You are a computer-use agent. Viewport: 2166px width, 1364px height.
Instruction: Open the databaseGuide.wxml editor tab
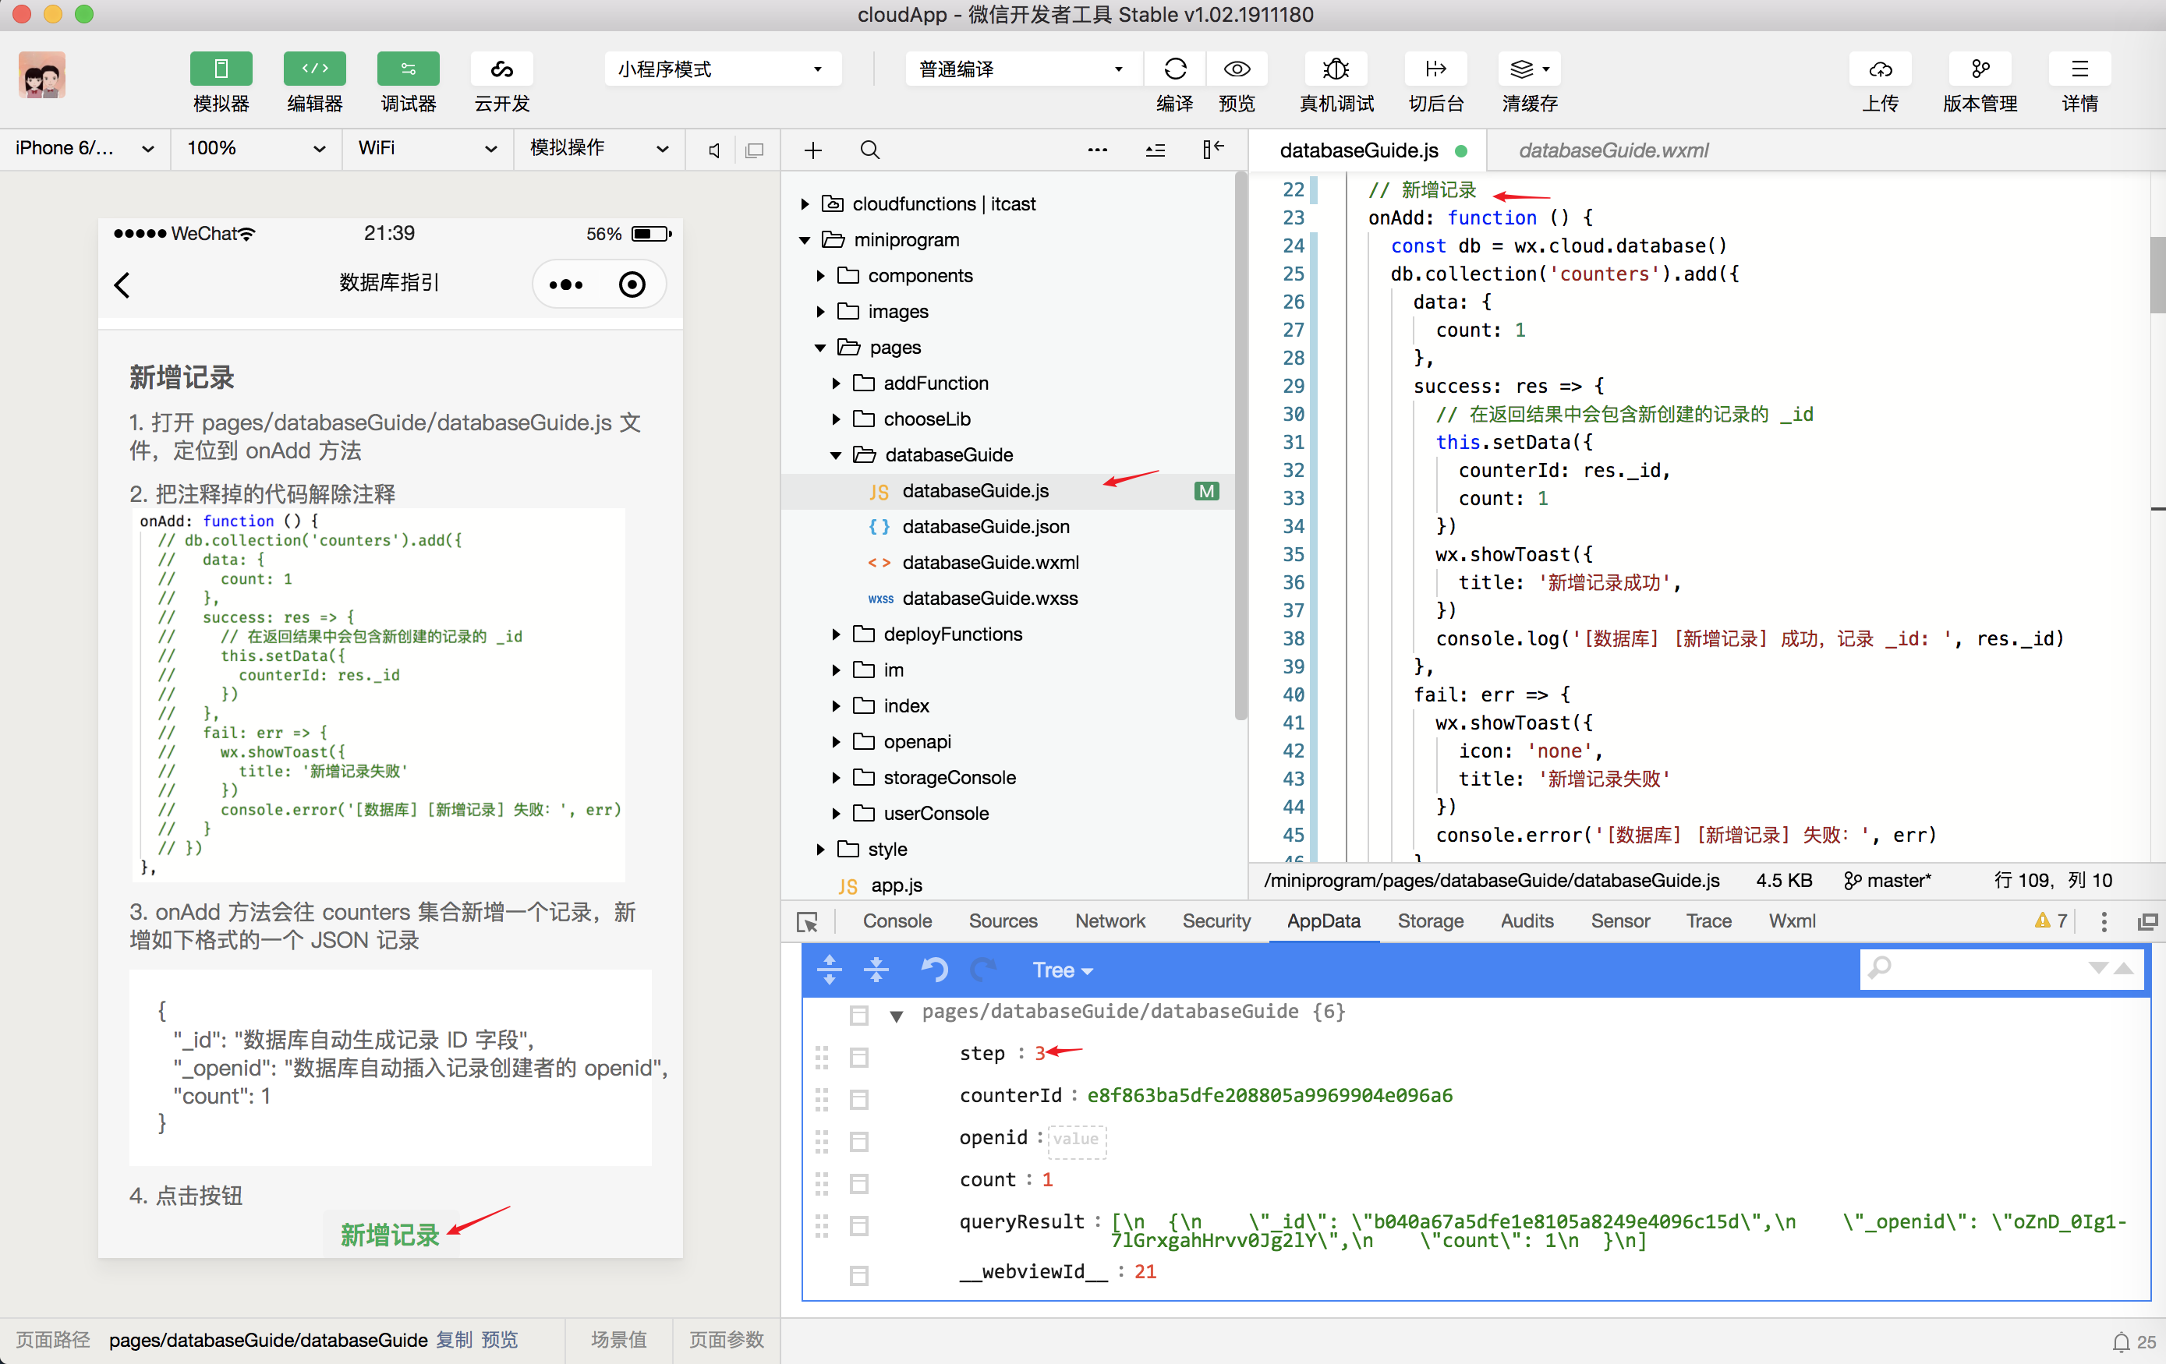1614,150
